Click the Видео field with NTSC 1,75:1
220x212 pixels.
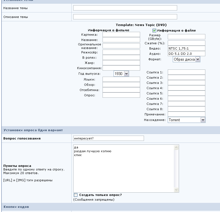[187, 48]
